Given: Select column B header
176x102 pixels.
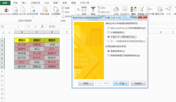Looking at the screenshot, I should pos(22,32).
